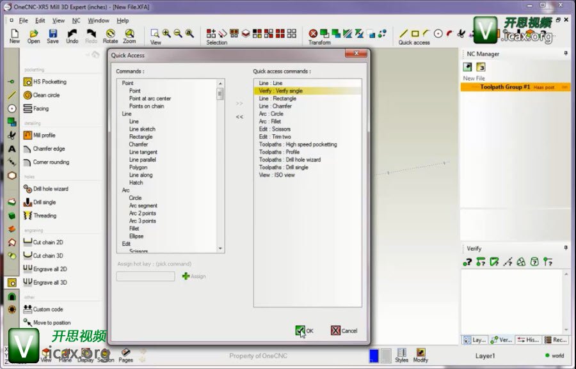
Task: Select Toolpath Group #1 in NC Manager
Action: coord(505,87)
